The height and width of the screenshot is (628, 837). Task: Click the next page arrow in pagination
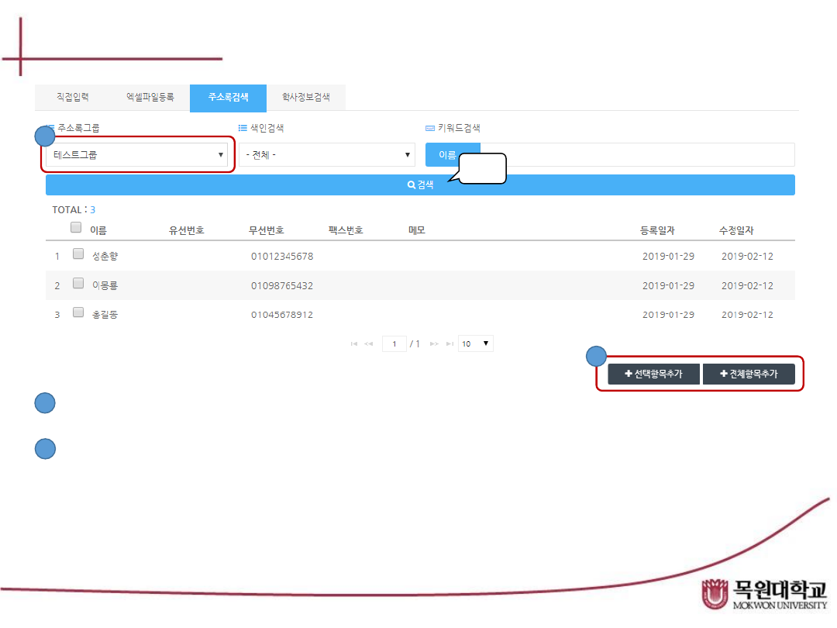click(435, 343)
